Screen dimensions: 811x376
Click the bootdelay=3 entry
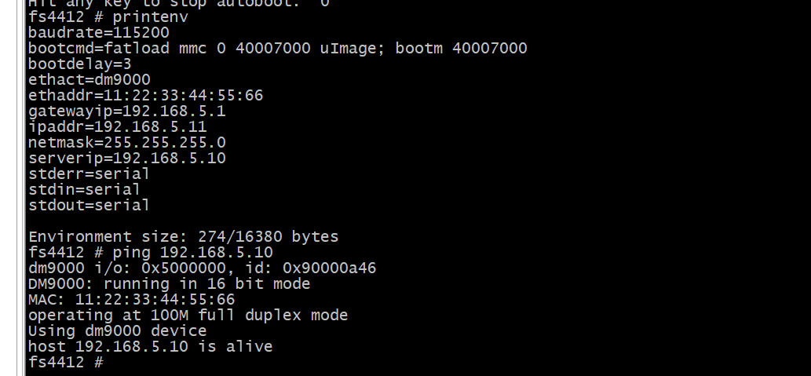click(80, 64)
